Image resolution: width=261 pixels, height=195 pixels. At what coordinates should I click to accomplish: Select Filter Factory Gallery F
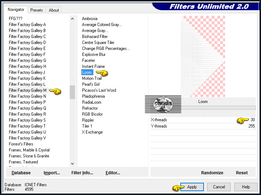coord(27,54)
